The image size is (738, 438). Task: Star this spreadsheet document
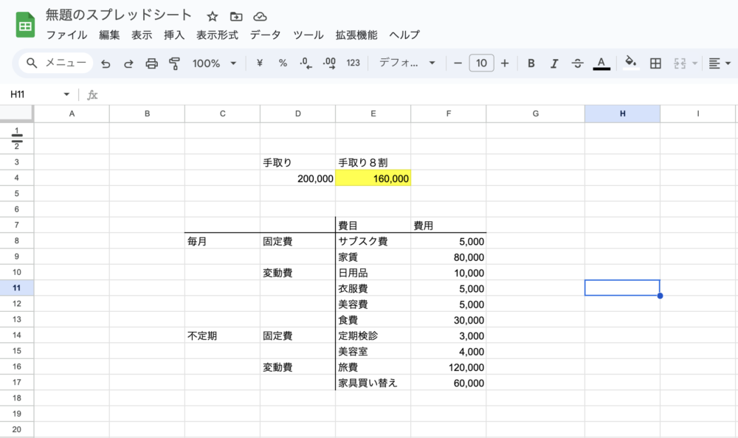click(213, 16)
